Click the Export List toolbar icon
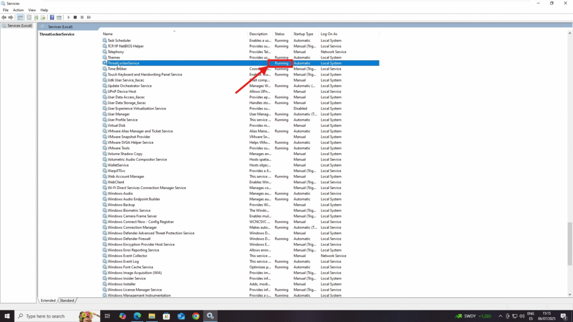 click(43, 17)
